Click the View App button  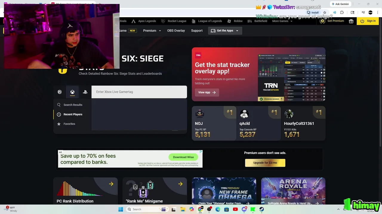pyautogui.click(x=207, y=92)
